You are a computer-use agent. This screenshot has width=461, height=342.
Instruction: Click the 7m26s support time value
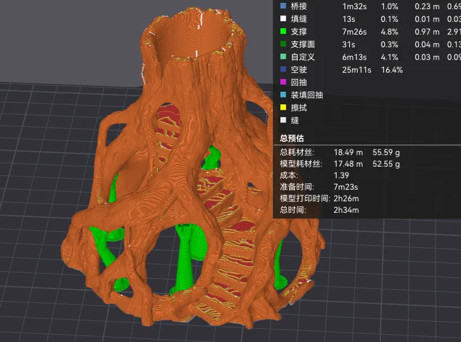tap(354, 32)
